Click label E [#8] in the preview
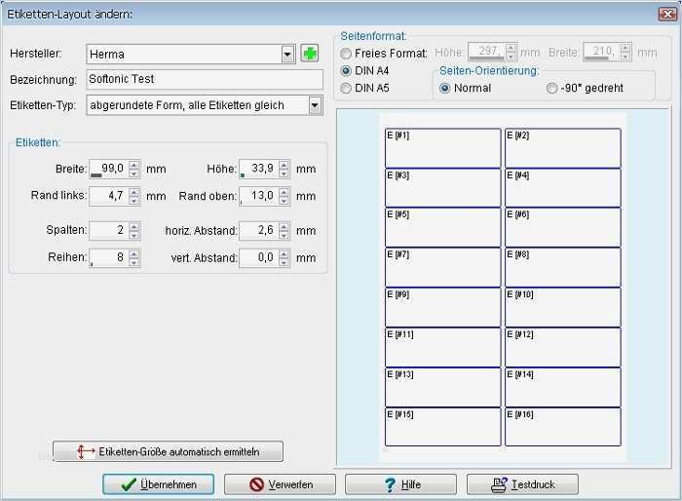The width and height of the screenshot is (682, 501). point(563,268)
